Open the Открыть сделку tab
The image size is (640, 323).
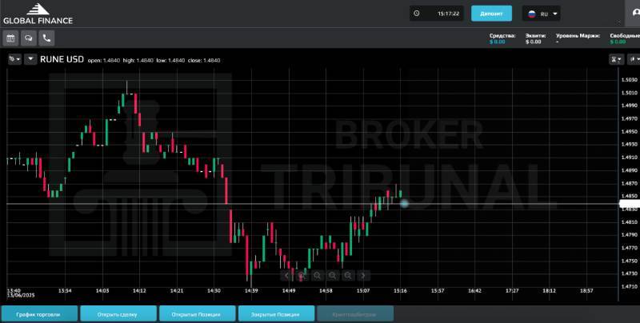118,314
